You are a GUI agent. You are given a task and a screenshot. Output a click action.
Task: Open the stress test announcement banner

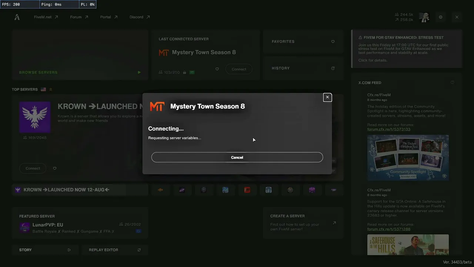click(407, 49)
